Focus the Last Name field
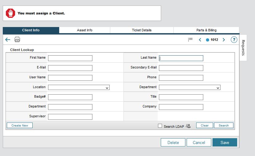 coord(181,58)
